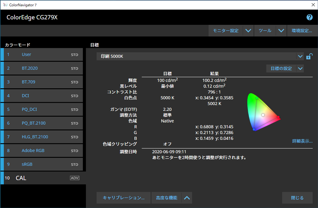Click the luminance result 100.2 cd/m2
This screenshot has width=318, height=208.
tap(214, 80)
